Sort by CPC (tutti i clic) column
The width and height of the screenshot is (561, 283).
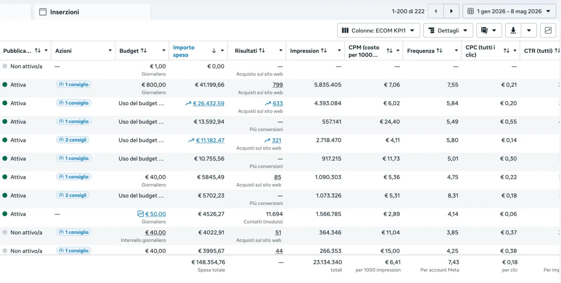coord(506,51)
